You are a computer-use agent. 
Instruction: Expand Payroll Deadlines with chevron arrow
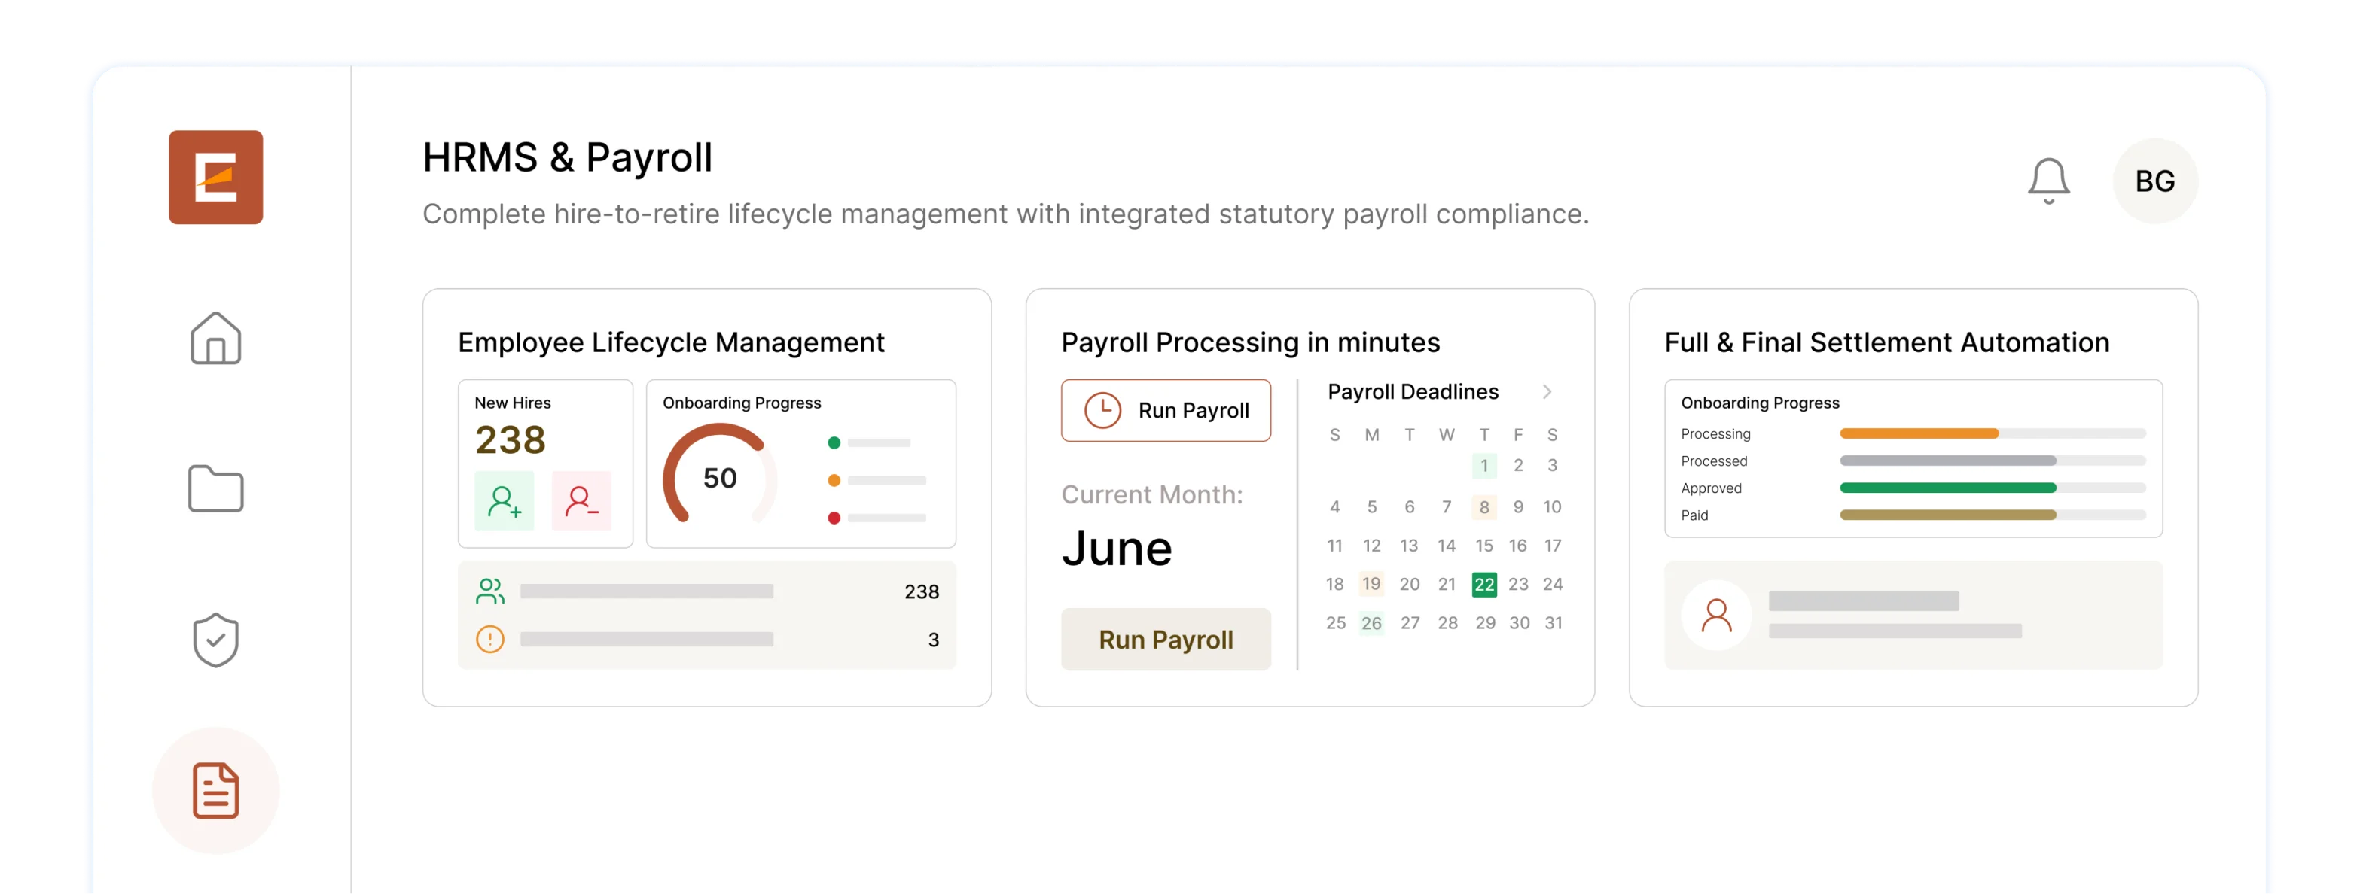(1547, 392)
